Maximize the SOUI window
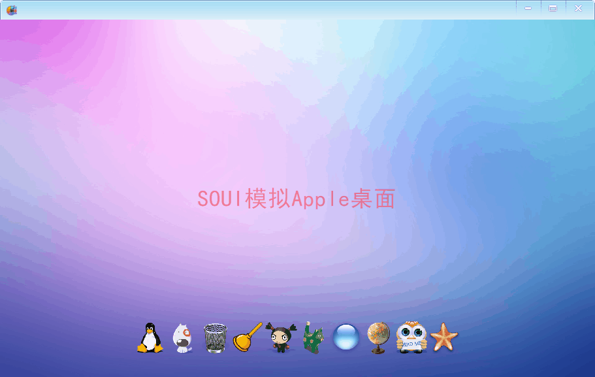 coord(553,8)
